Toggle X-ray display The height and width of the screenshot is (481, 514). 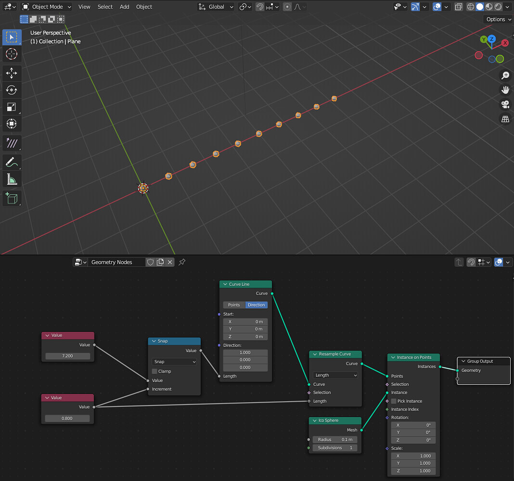tap(459, 7)
